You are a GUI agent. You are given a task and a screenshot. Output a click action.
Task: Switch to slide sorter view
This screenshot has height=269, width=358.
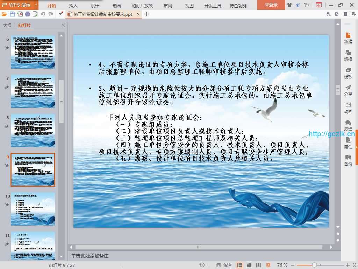tap(249, 265)
